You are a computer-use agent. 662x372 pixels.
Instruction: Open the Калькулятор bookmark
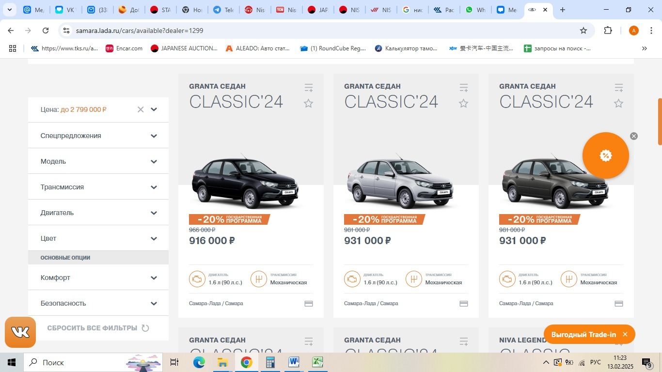pyautogui.click(x=406, y=48)
